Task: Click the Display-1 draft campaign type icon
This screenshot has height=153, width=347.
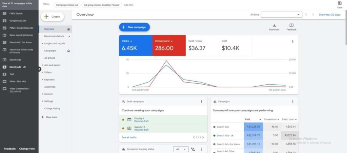Action: coord(129,119)
